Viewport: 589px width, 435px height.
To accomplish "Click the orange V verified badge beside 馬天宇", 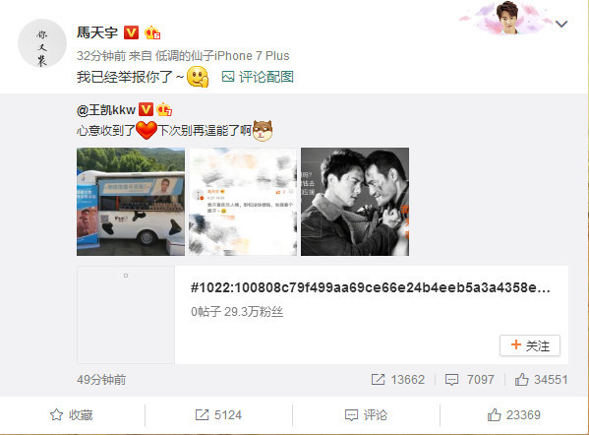I will 131,32.
